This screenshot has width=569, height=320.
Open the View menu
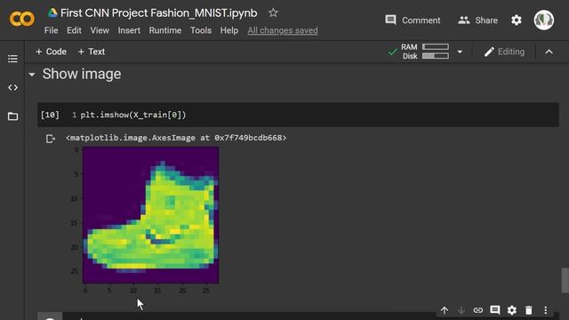[x=100, y=30]
